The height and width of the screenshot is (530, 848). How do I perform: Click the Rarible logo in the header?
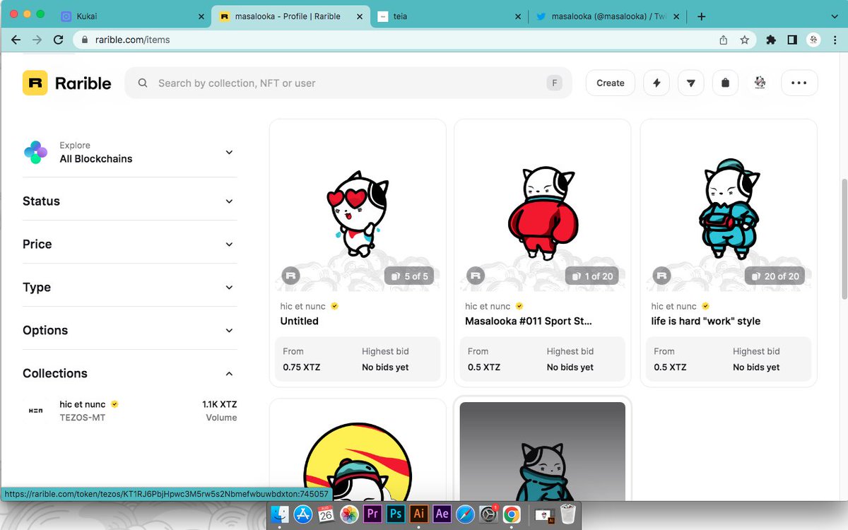(67, 83)
